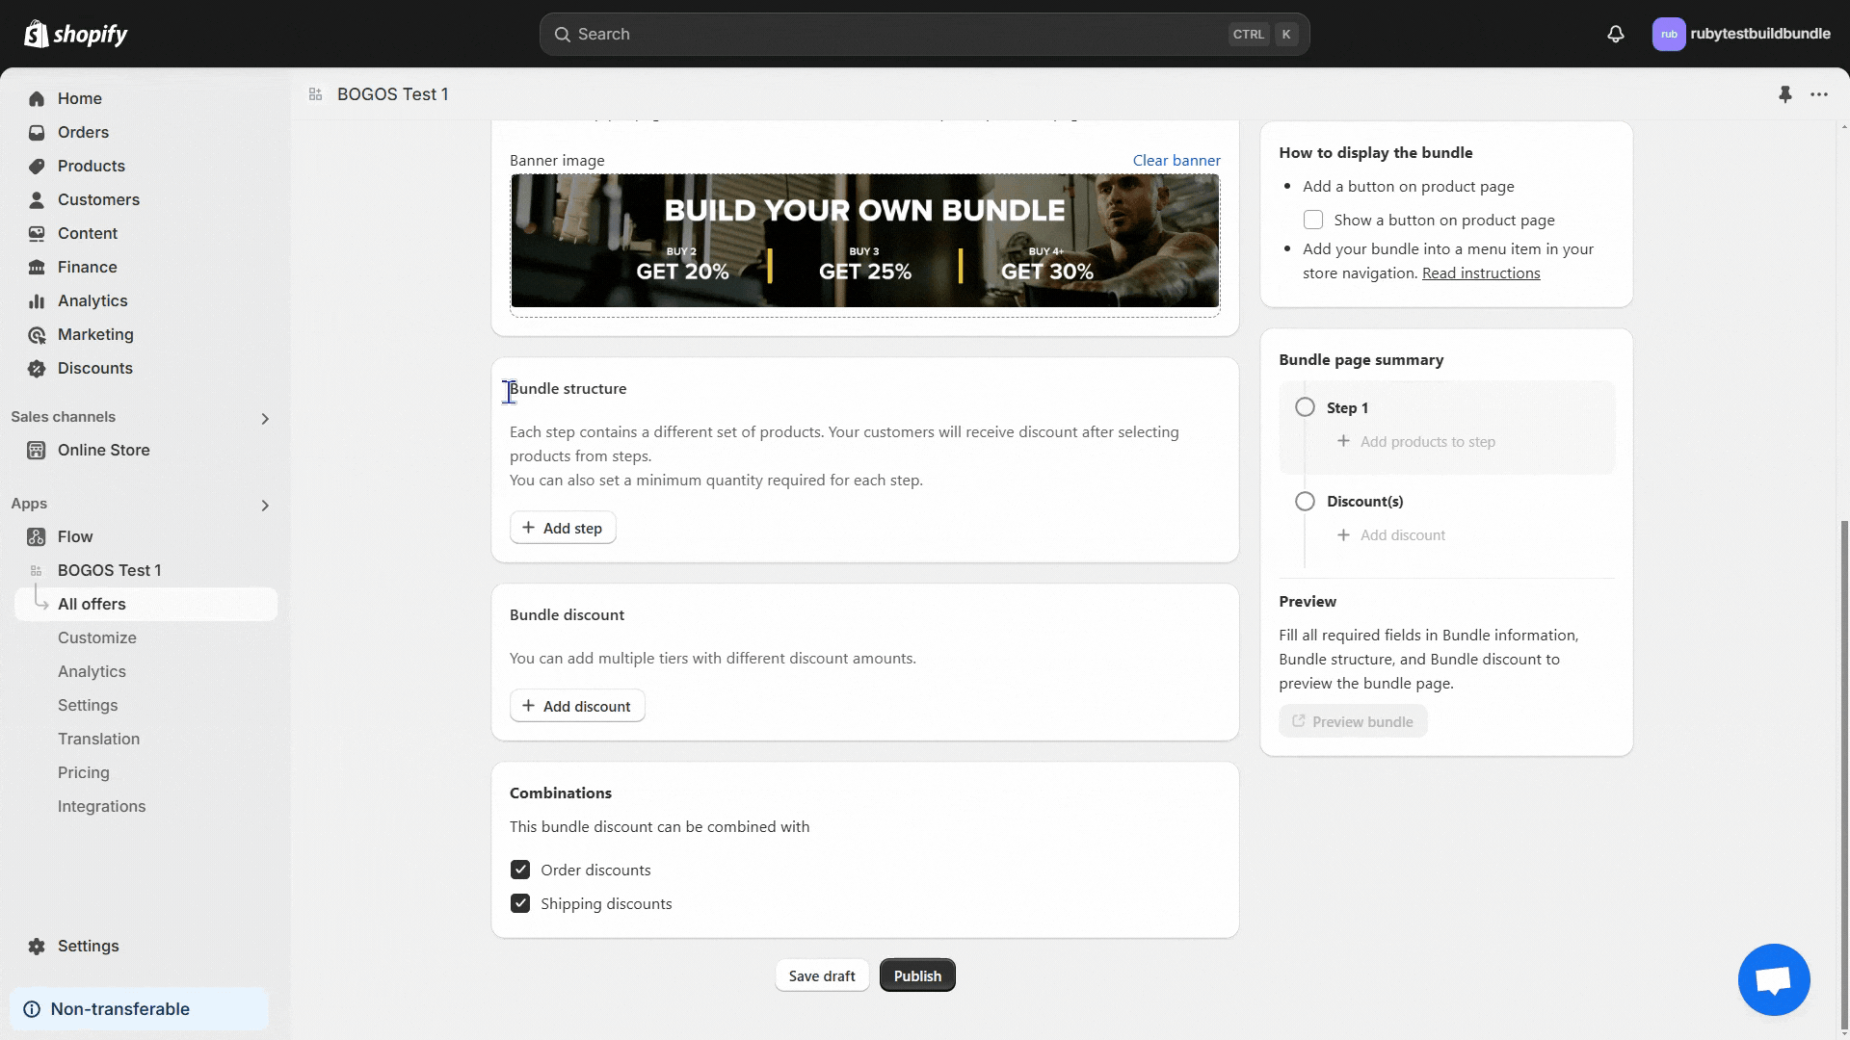Enable Show a button on product page
This screenshot has height=1040, width=1850.
[x=1312, y=220]
